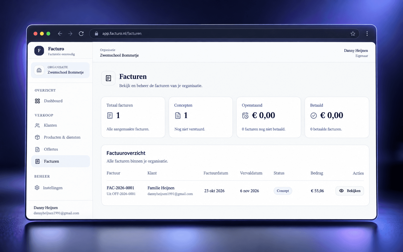The height and width of the screenshot is (252, 403).
Task: Click the Facturen page header icon
Action: (x=108, y=78)
